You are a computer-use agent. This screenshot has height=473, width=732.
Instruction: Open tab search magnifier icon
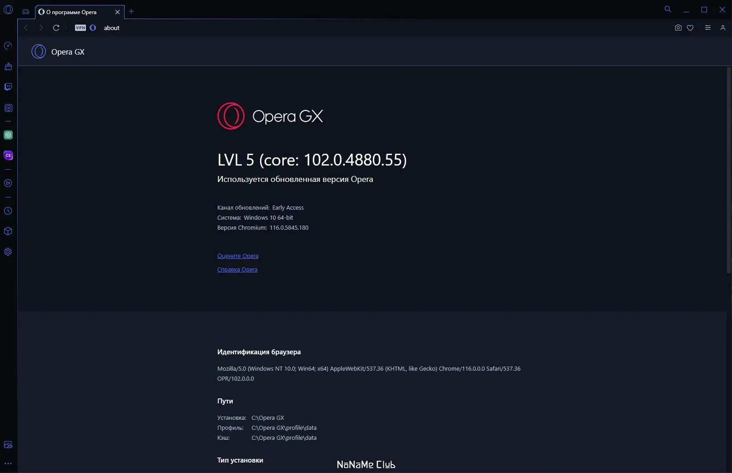[x=668, y=9]
